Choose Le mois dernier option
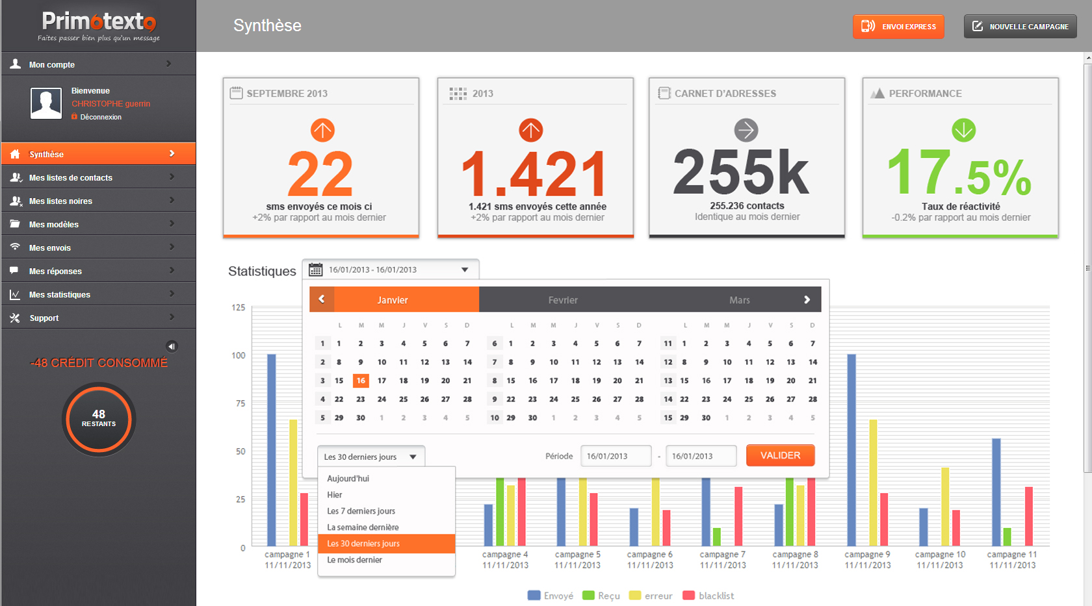The width and height of the screenshot is (1092, 606). (x=387, y=560)
